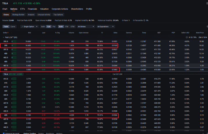Sort by the % Chg column header
208x134 pixels.
coord(57,33)
